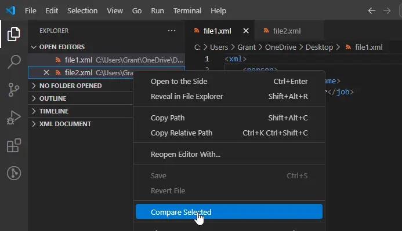Click the file1.xml breadcrumb segment
The width and height of the screenshot is (402, 231).
369,47
